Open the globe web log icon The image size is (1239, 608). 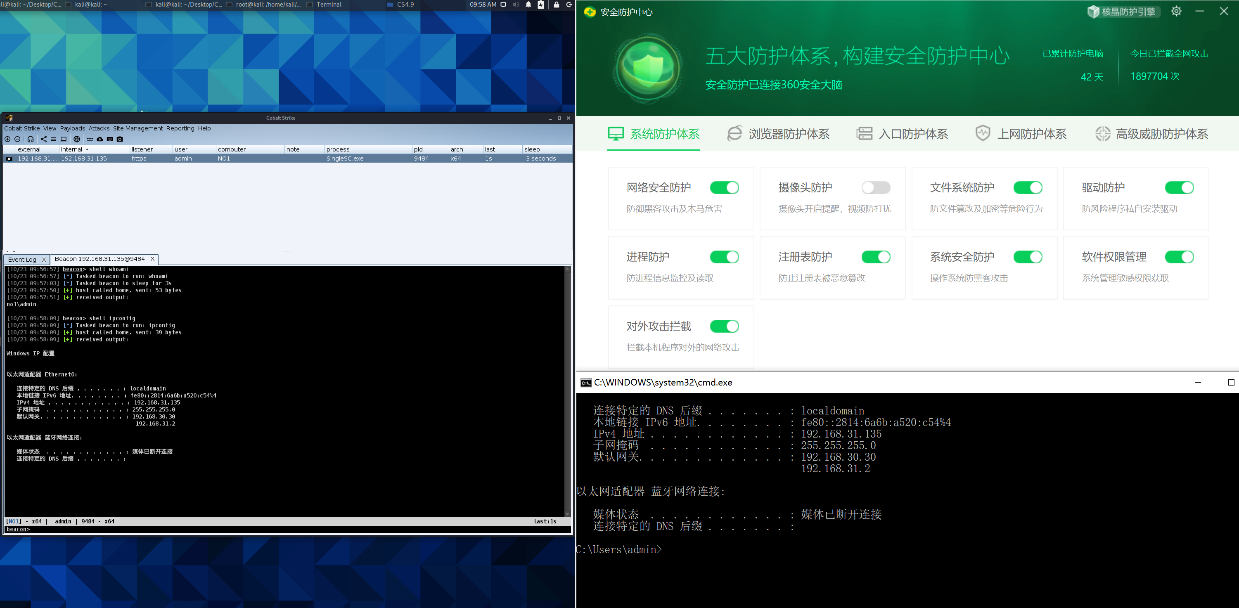pyautogui.click(x=76, y=139)
